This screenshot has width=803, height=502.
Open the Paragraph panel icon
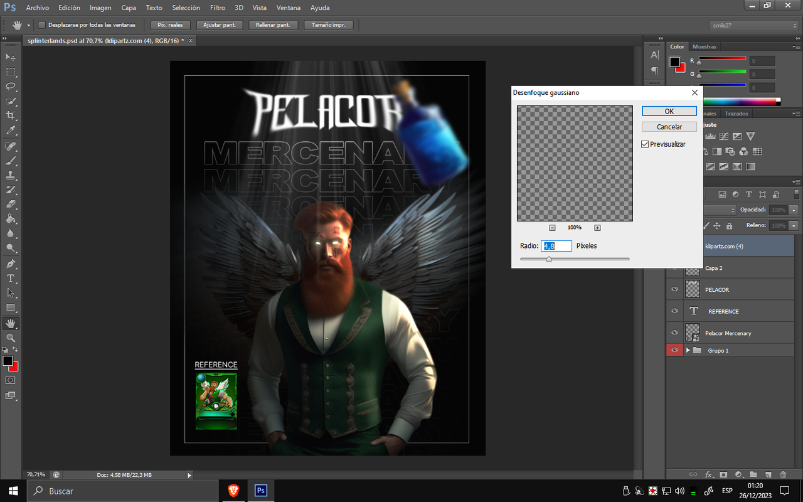(x=654, y=70)
